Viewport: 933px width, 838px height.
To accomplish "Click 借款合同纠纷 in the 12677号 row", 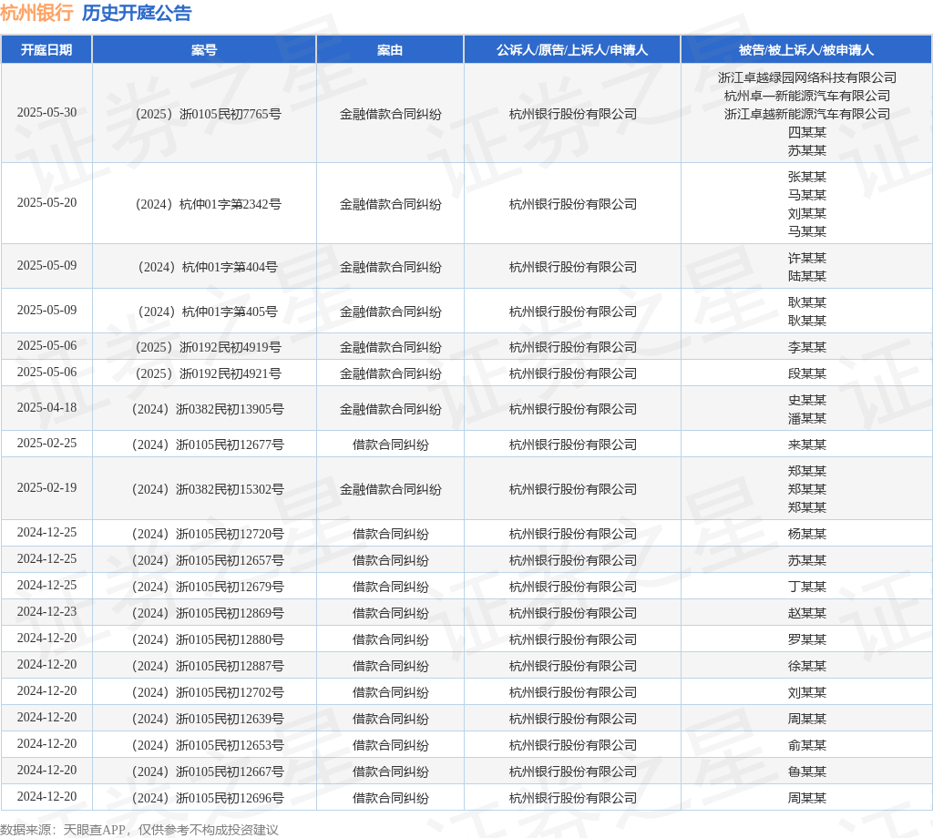I will [390, 445].
